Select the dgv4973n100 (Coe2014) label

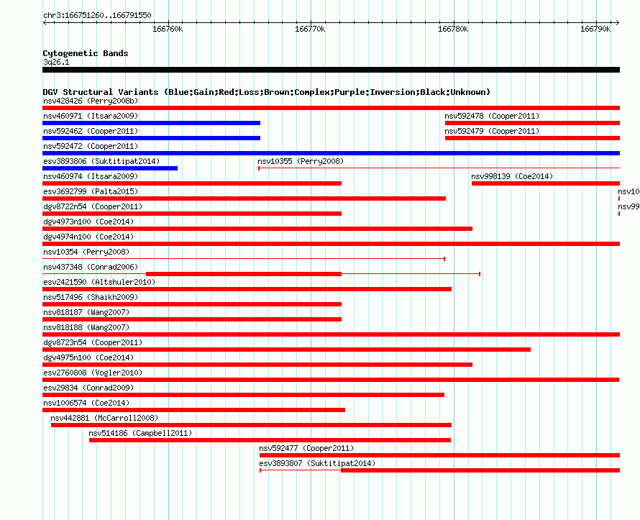coord(88,222)
